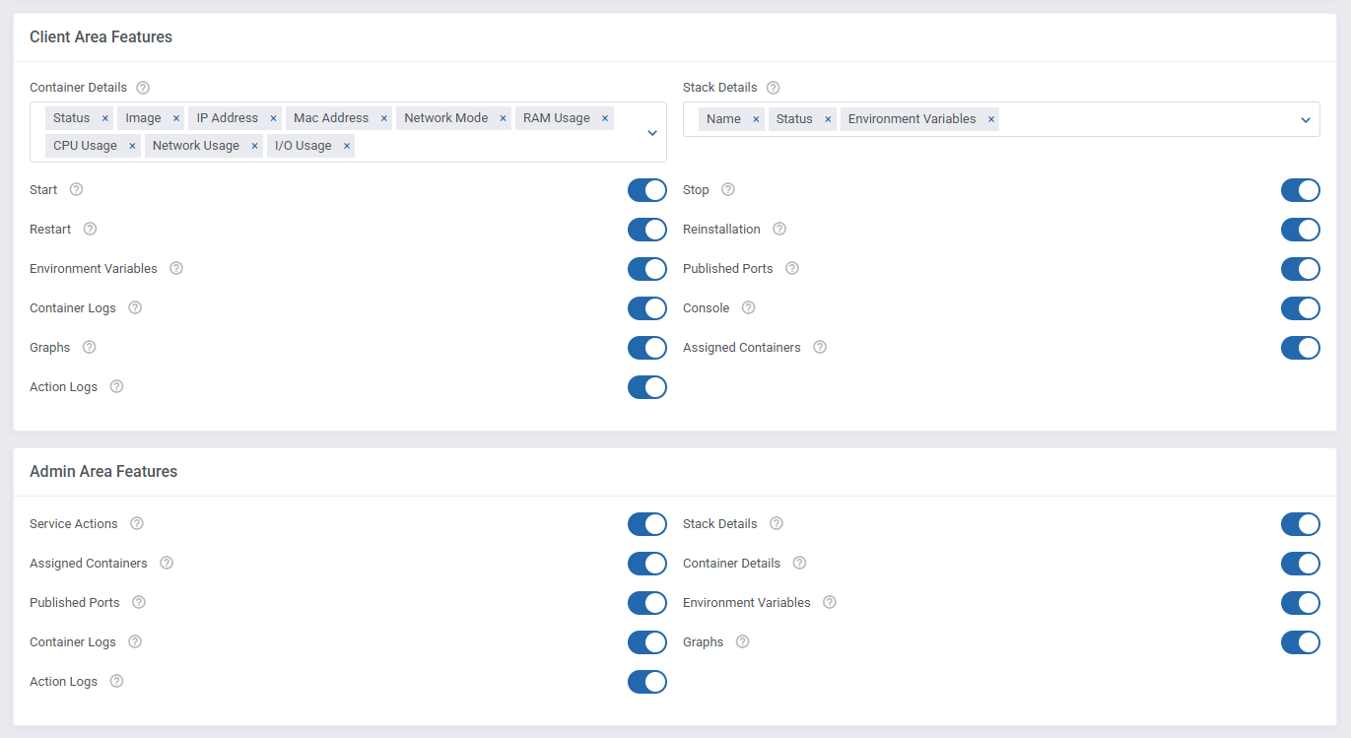The width and height of the screenshot is (1351, 738).
Task: Expand the Container Details dropdown arrow
Action: click(x=652, y=132)
